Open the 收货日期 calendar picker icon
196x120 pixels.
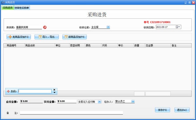coord(178,27)
